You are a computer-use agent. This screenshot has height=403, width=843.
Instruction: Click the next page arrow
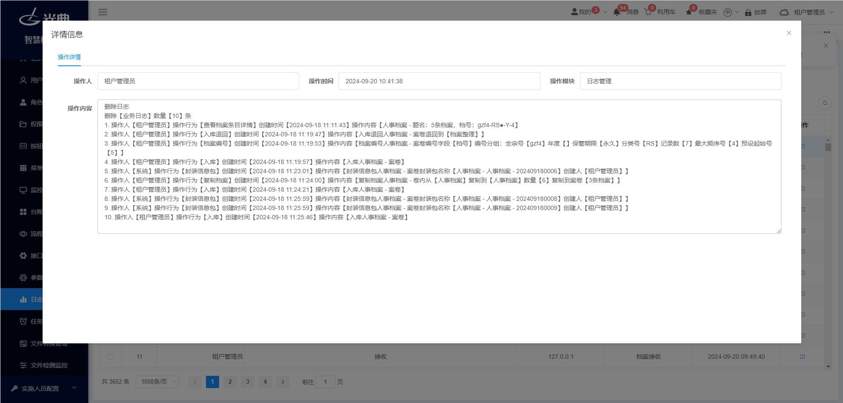point(283,382)
